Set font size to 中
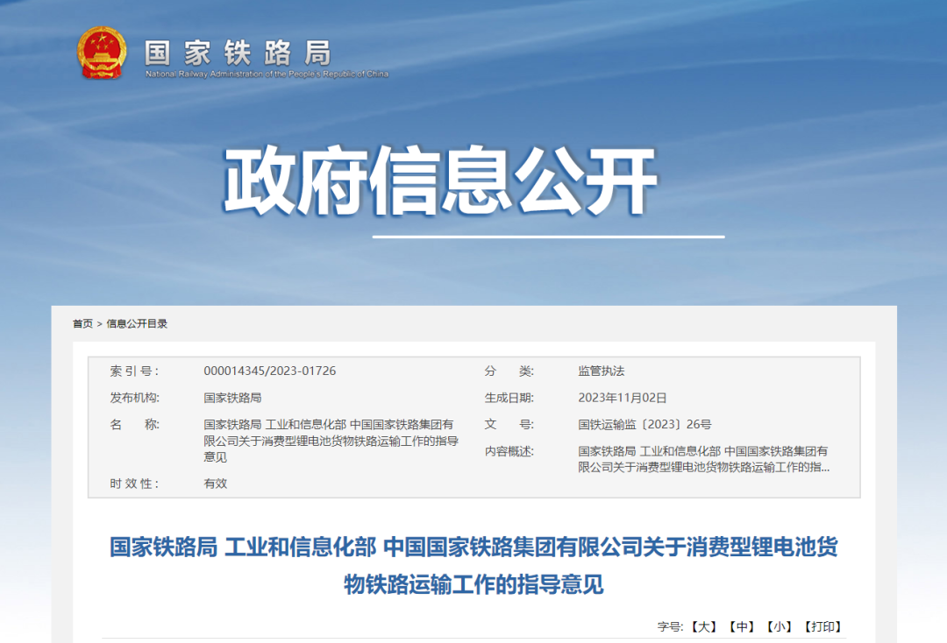947x643 pixels. [742, 626]
